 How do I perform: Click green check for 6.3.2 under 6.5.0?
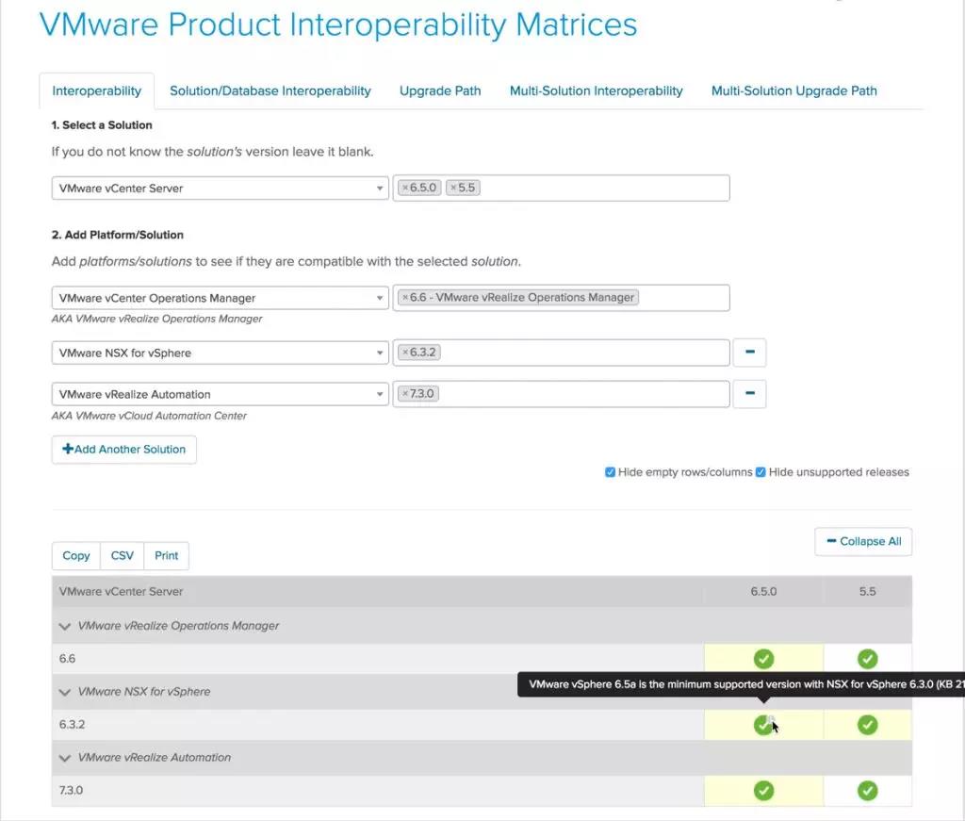[763, 724]
